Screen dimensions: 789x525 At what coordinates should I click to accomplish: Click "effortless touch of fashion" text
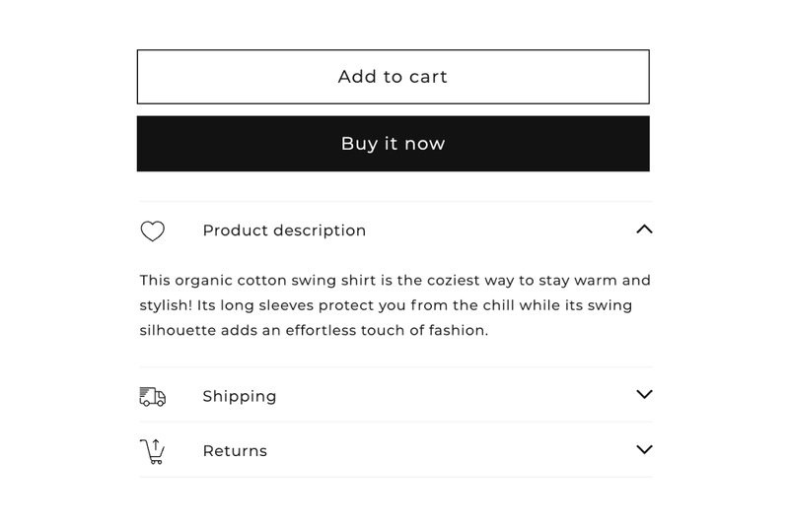[x=387, y=331]
